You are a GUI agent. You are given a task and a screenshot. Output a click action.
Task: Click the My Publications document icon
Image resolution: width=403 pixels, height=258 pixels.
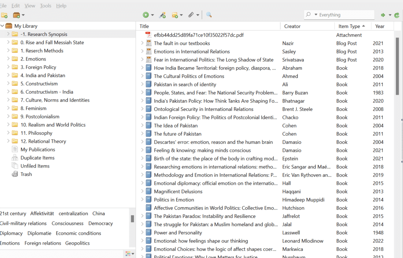coord(15,149)
